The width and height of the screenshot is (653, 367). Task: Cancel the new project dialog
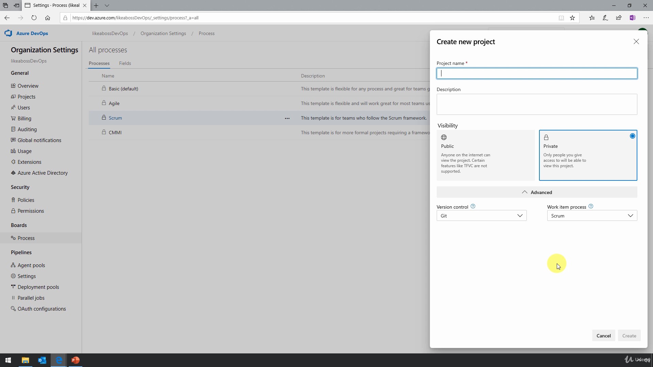[603, 336]
